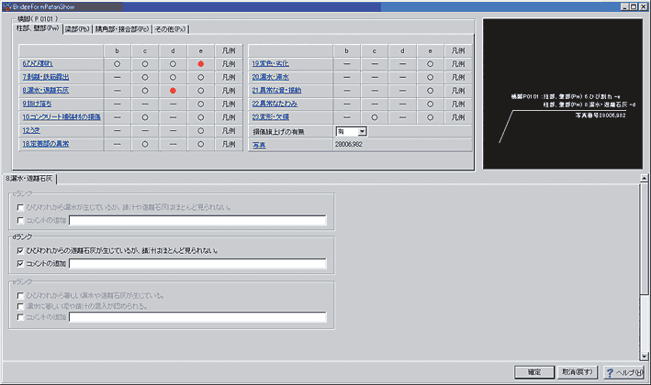Click the 8.漏水・遊離石灰 link in table
The height and width of the screenshot is (385, 651).
(x=46, y=90)
